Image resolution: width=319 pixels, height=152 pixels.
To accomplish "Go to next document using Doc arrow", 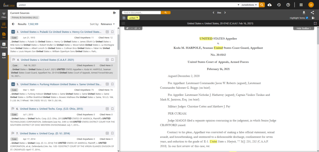I will coord(225,13).
